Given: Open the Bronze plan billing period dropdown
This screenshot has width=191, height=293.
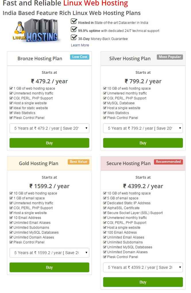Looking at the screenshot, I should pyautogui.click(x=49, y=128).
